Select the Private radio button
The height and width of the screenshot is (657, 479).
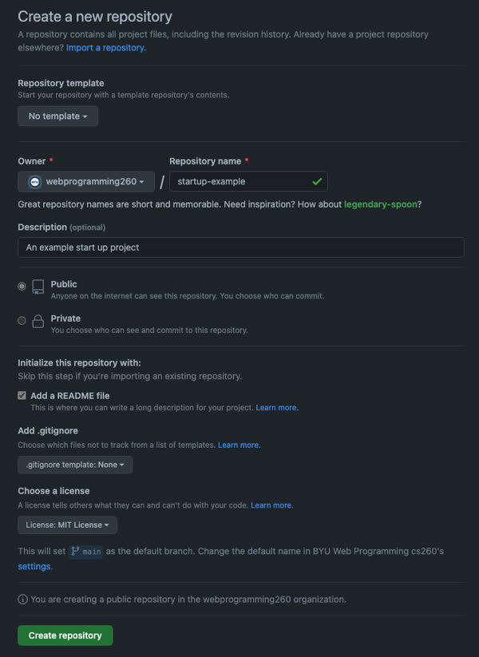pos(22,320)
